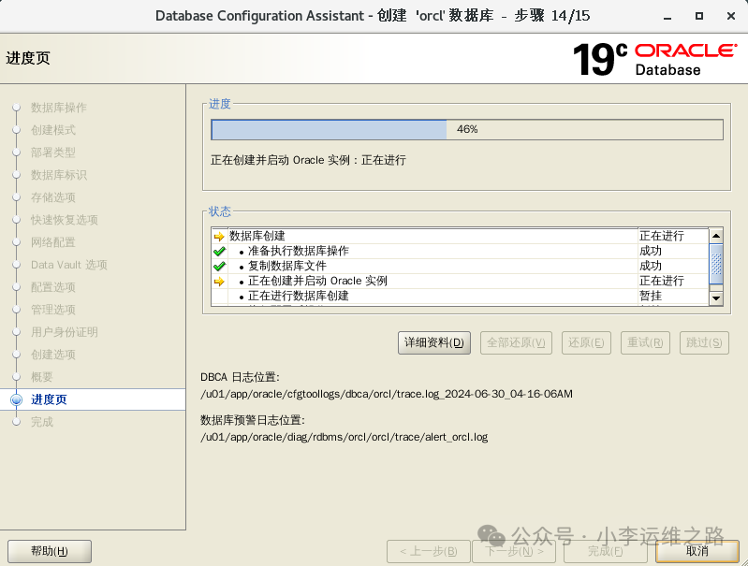Select 创建选项 step in sidebar

[53, 355]
